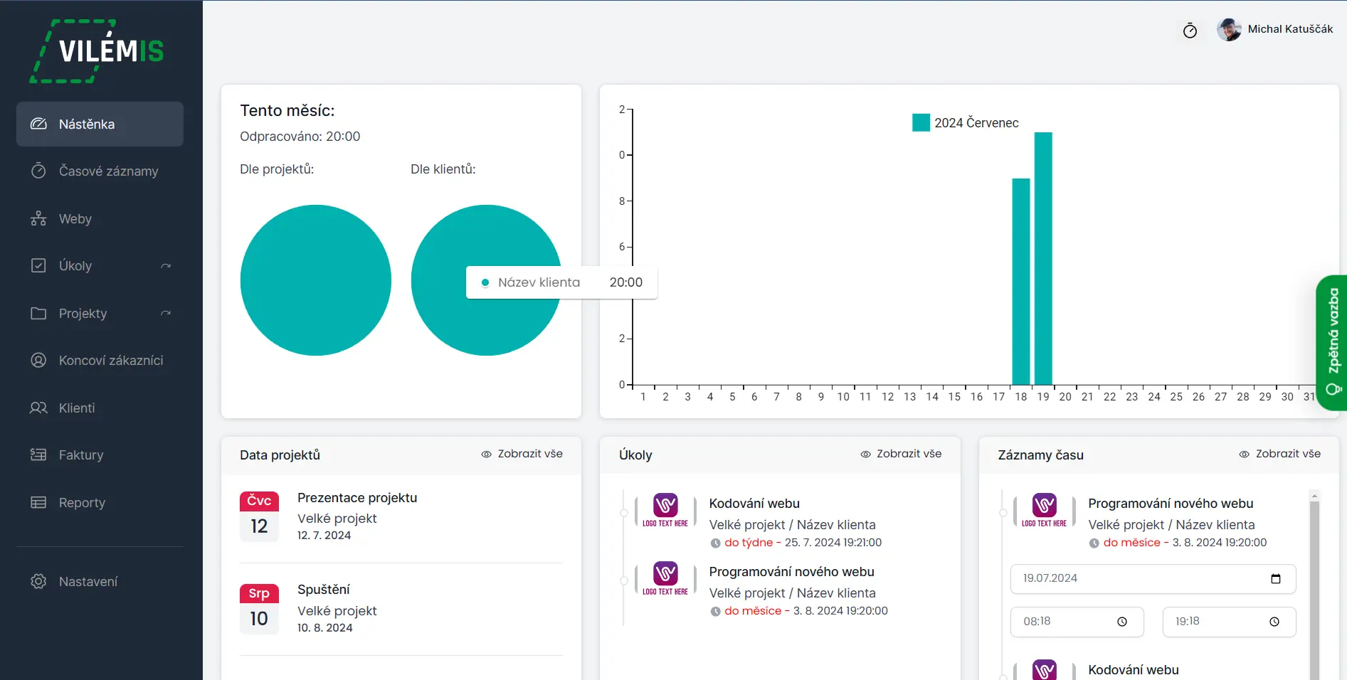Screen dimensions: 1347x680
Task: Click the Projekty folder icon
Action: 38,313
